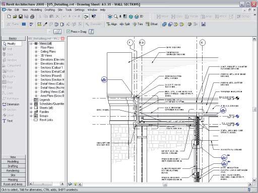Switch to the Massing design bar tab
Image resolution: width=258 pixels, height=193 pixels.
click(x=13, y=180)
